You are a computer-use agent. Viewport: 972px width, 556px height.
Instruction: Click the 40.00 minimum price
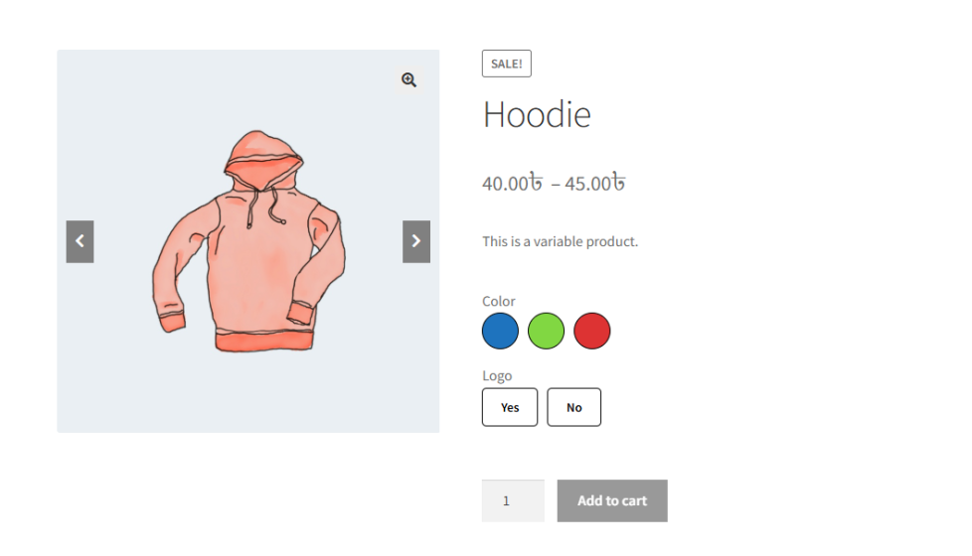click(513, 184)
